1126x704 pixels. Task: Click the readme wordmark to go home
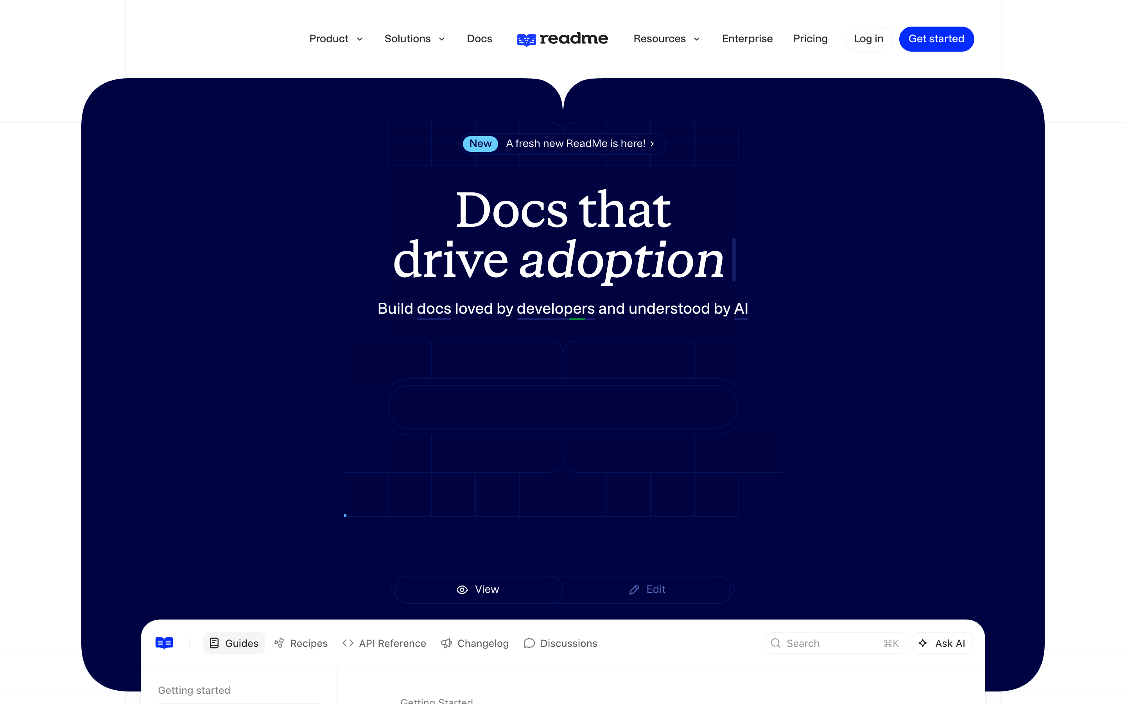pyautogui.click(x=574, y=38)
